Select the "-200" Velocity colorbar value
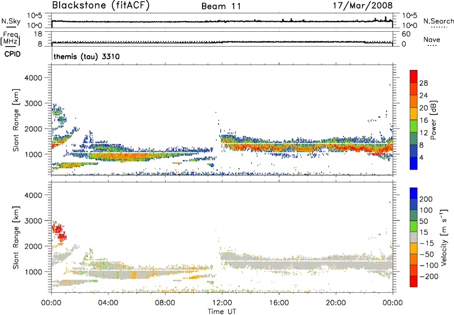 click(x=429, y=276)
